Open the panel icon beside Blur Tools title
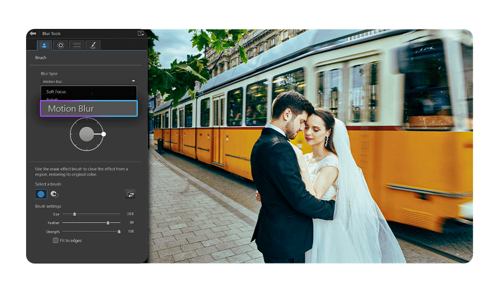492x289 pixels. 141,33
